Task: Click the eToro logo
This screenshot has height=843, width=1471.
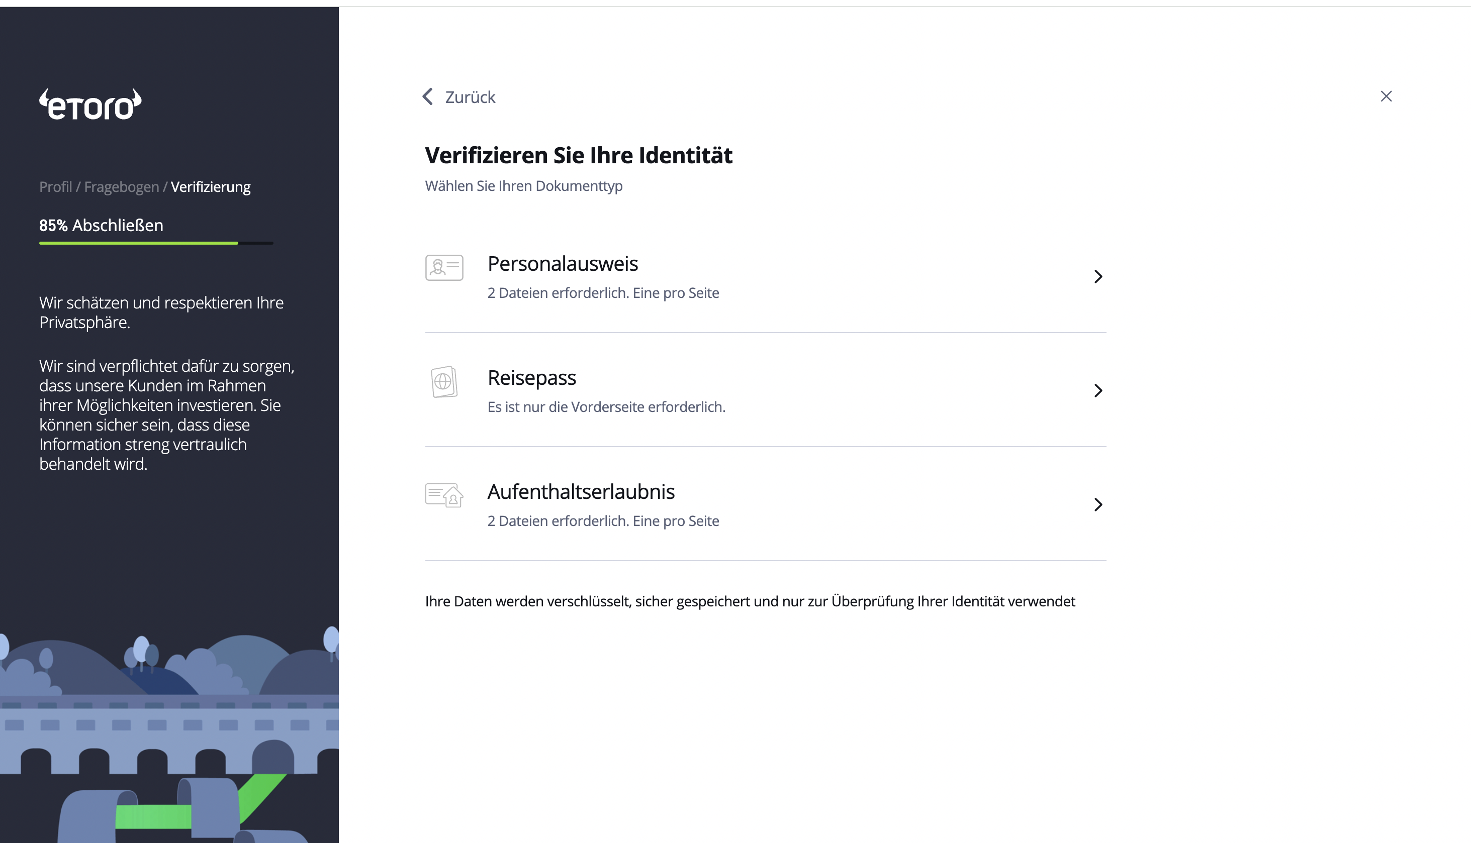Action: tap(90, 105)
